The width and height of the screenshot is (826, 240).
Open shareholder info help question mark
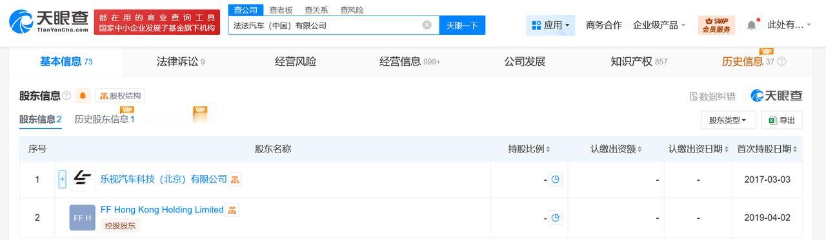click(66, 96)
